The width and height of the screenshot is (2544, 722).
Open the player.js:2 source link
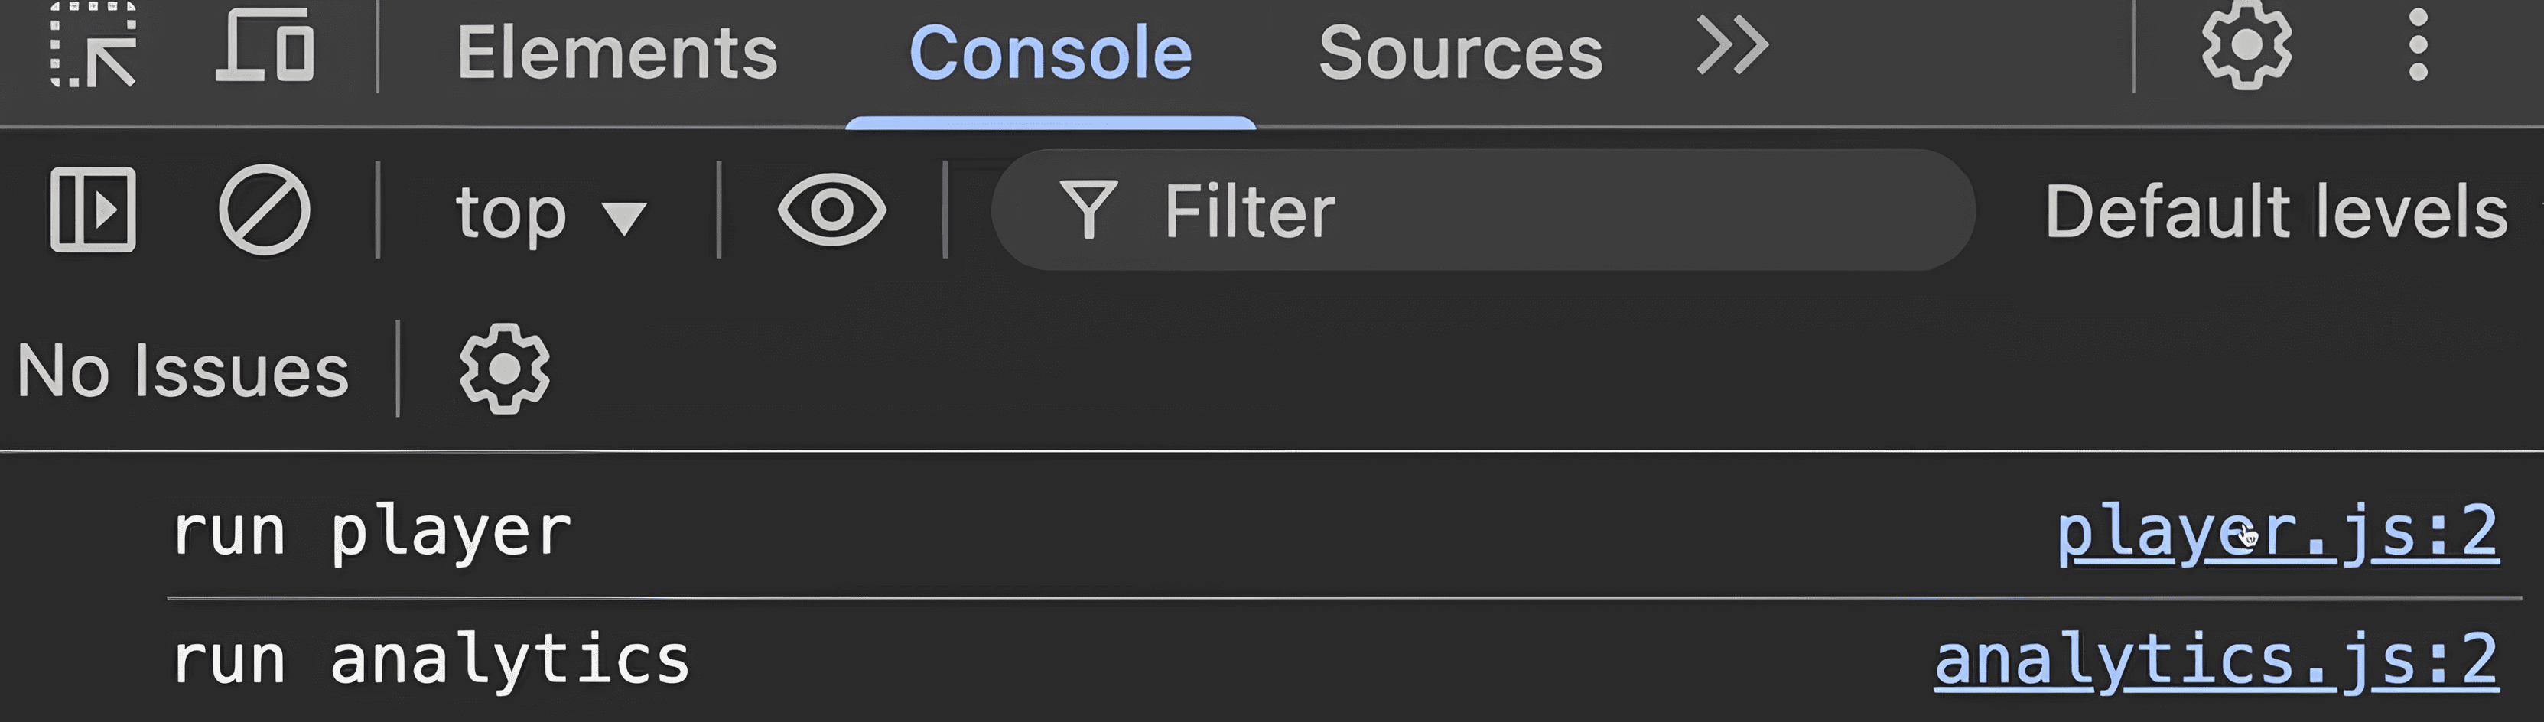click(x=2276, y=532)
